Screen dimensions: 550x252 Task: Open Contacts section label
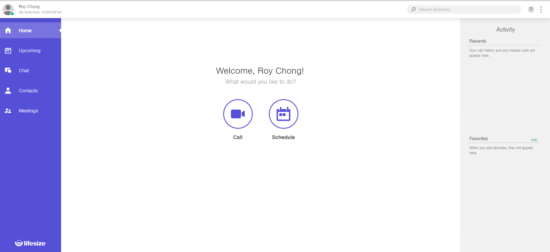point(28,91)
